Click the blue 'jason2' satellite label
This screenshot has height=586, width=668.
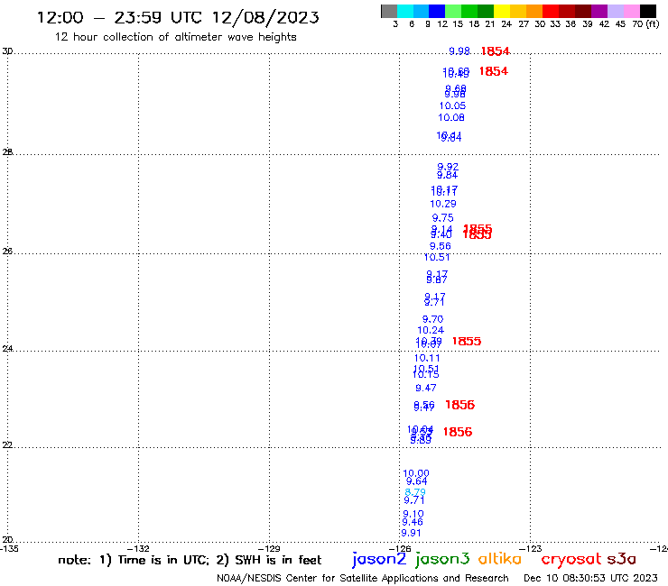(379, 559)
